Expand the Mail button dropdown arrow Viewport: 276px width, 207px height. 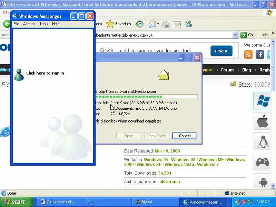click(x=158, y=24)
